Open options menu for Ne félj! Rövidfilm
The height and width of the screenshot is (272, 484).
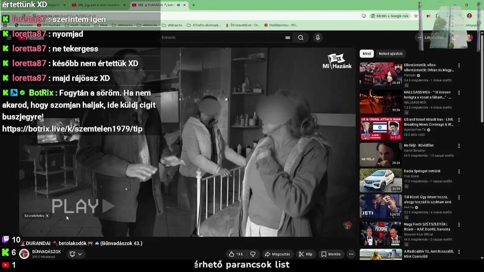459,146
